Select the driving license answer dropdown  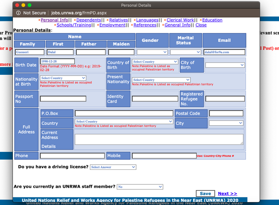[x=113, y=167]
